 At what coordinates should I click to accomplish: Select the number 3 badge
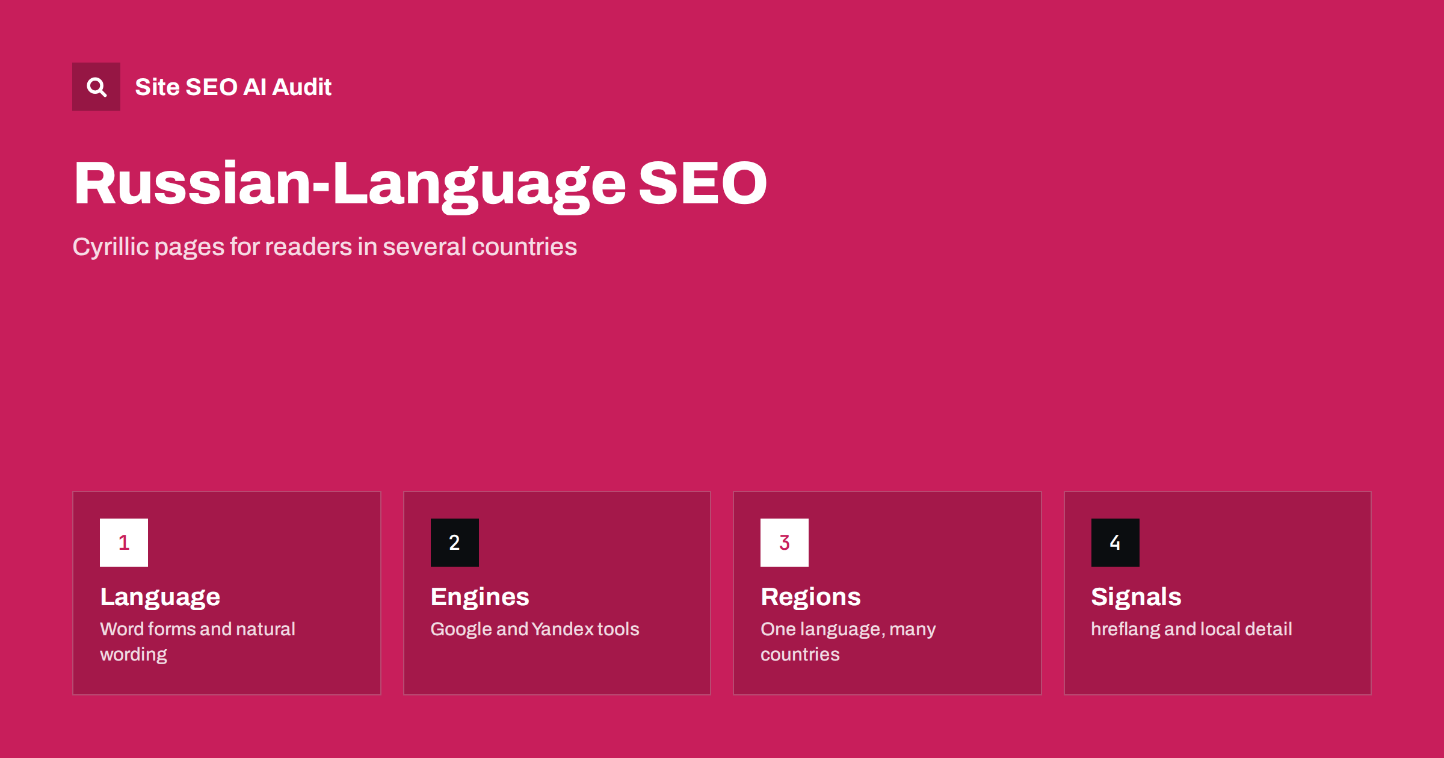(785, 543)
